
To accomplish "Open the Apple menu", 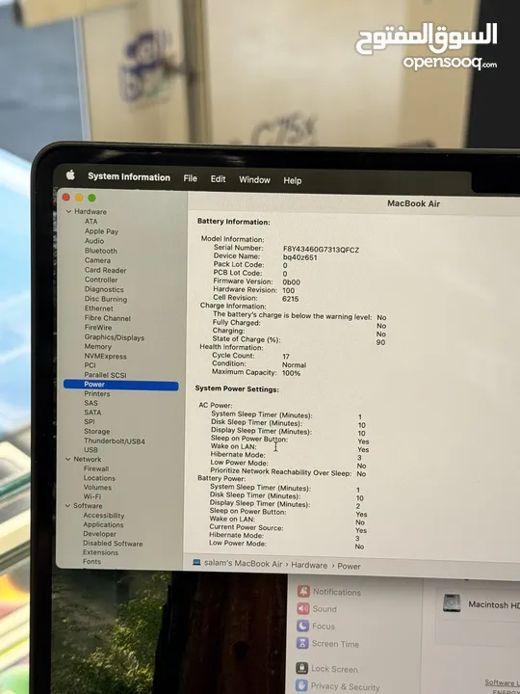I will click(x=70, y=175).
